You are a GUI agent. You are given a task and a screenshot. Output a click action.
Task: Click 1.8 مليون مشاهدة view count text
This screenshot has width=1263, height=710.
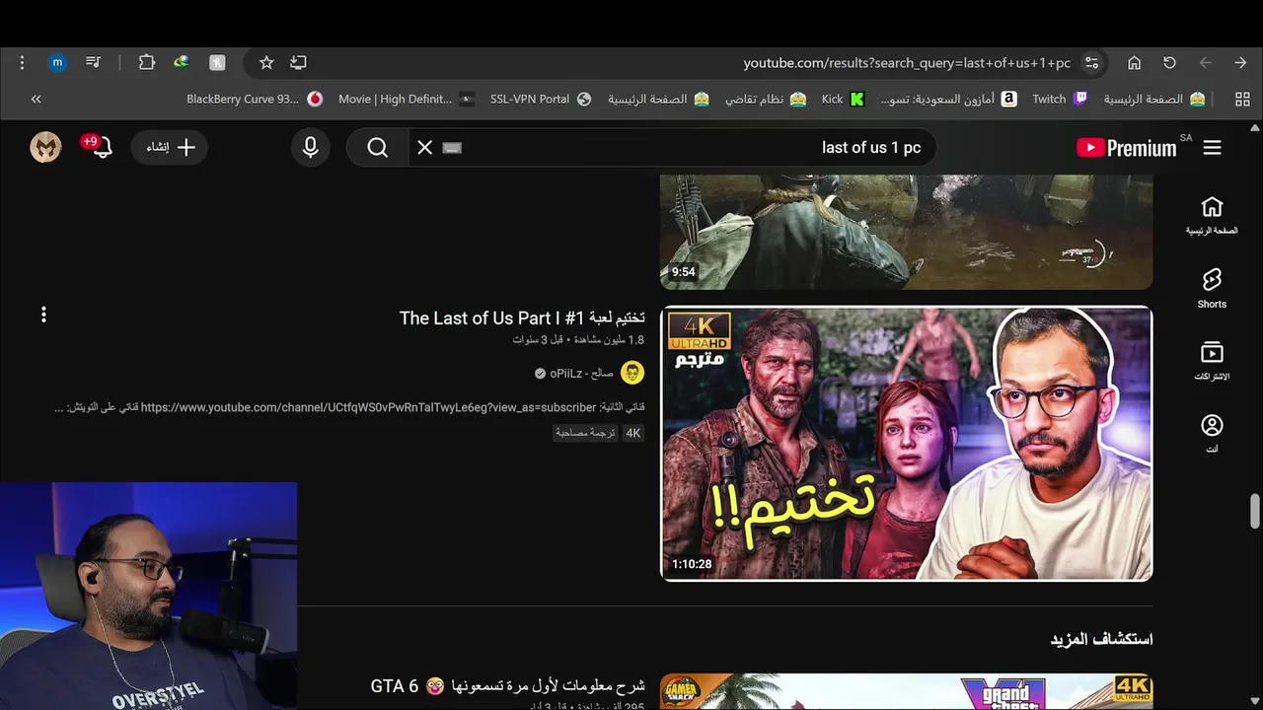pos(607,340)
